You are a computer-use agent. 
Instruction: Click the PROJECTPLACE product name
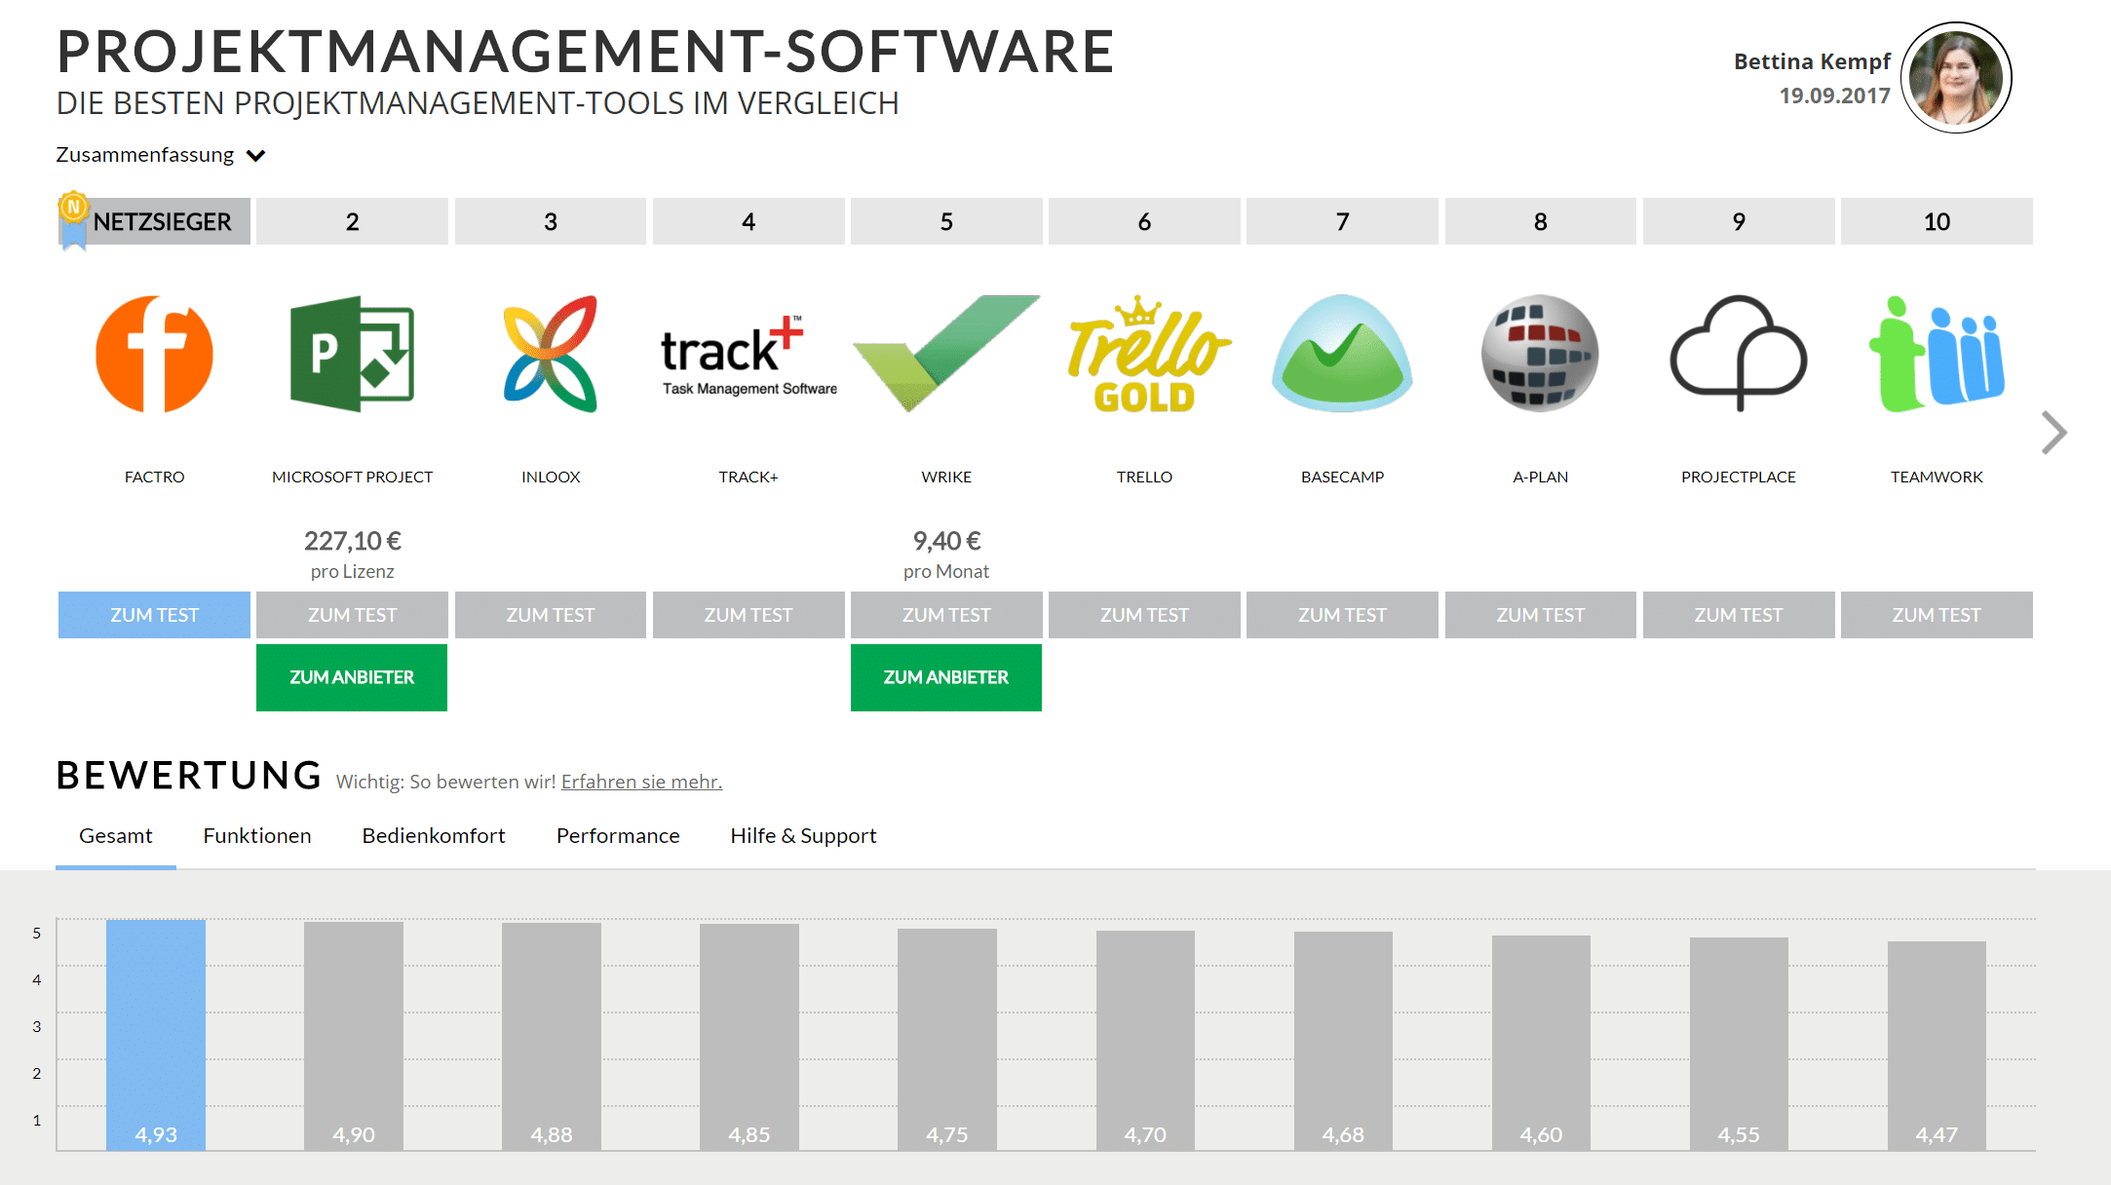pyautogui.click(x=1739, y=477)
